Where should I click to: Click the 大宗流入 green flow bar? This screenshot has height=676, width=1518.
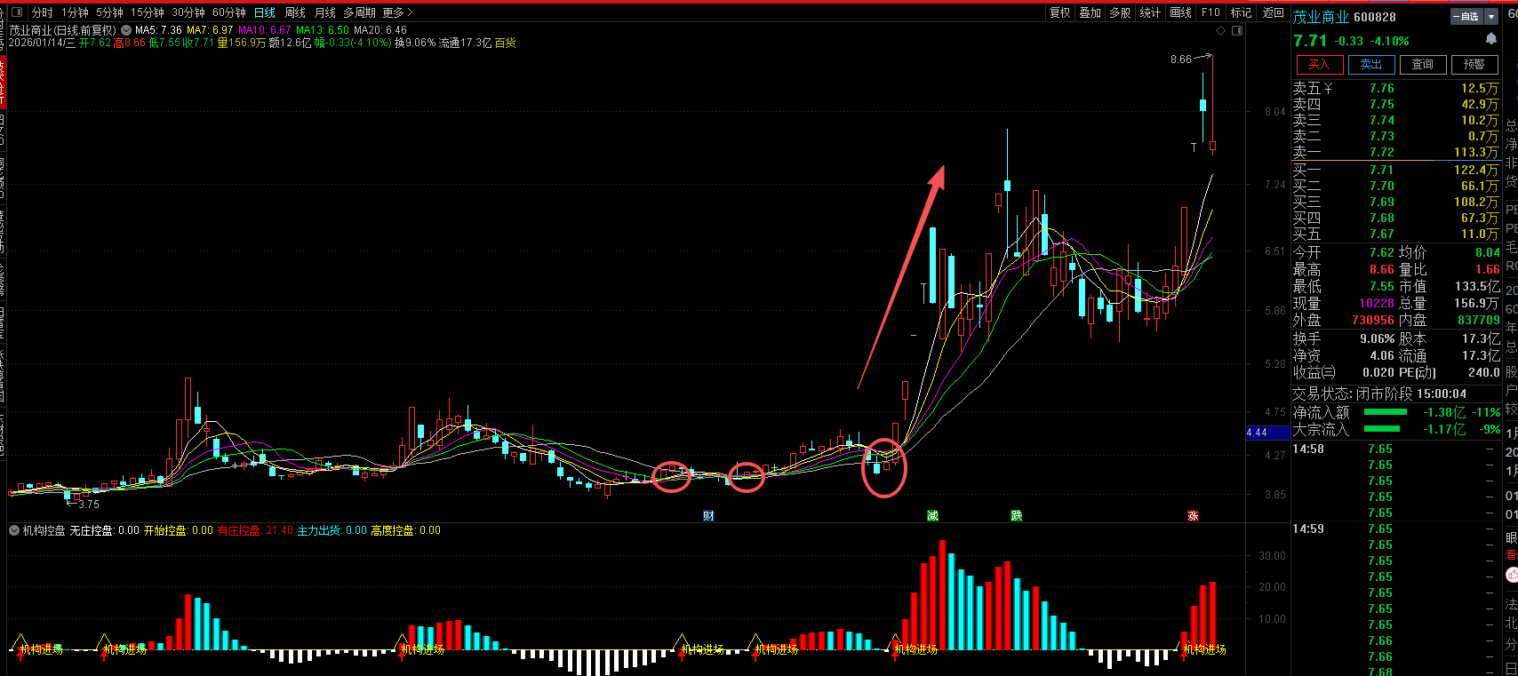coord(1381,429)
